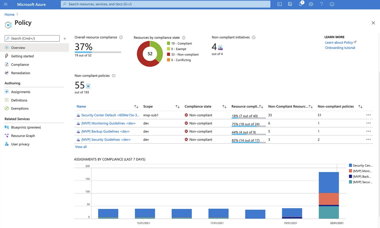
Task: Click the tall chart bar for 20/01/2021
Action: point(329,195)
